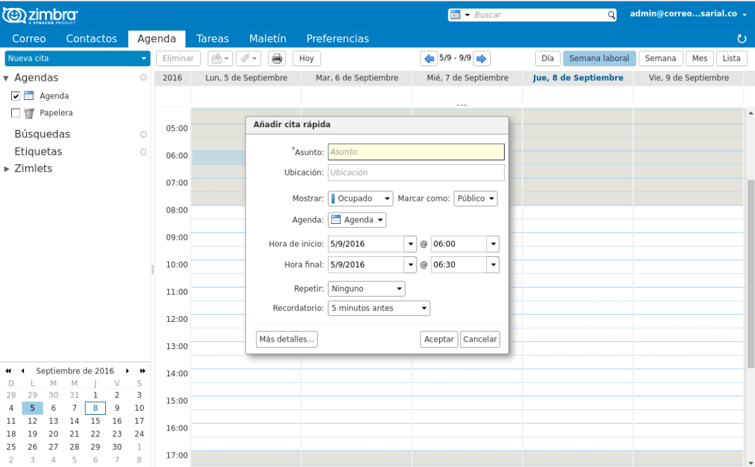The image size is (755, 467).
Task: Click the print calendar icon
Action: pyautogui.click(x=277, y=58)
